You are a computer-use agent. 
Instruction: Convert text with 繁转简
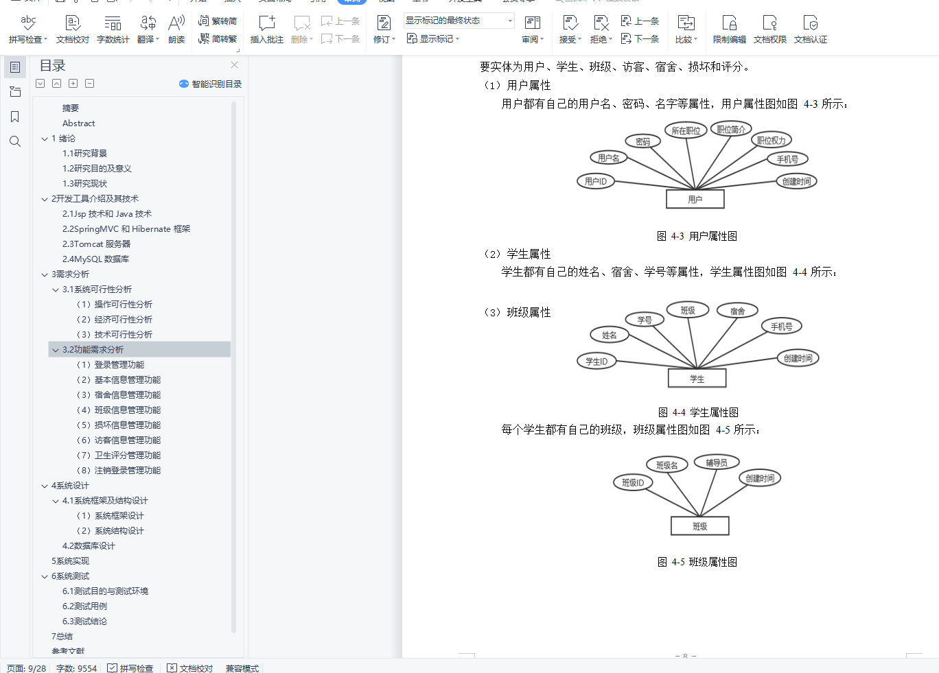218,21
